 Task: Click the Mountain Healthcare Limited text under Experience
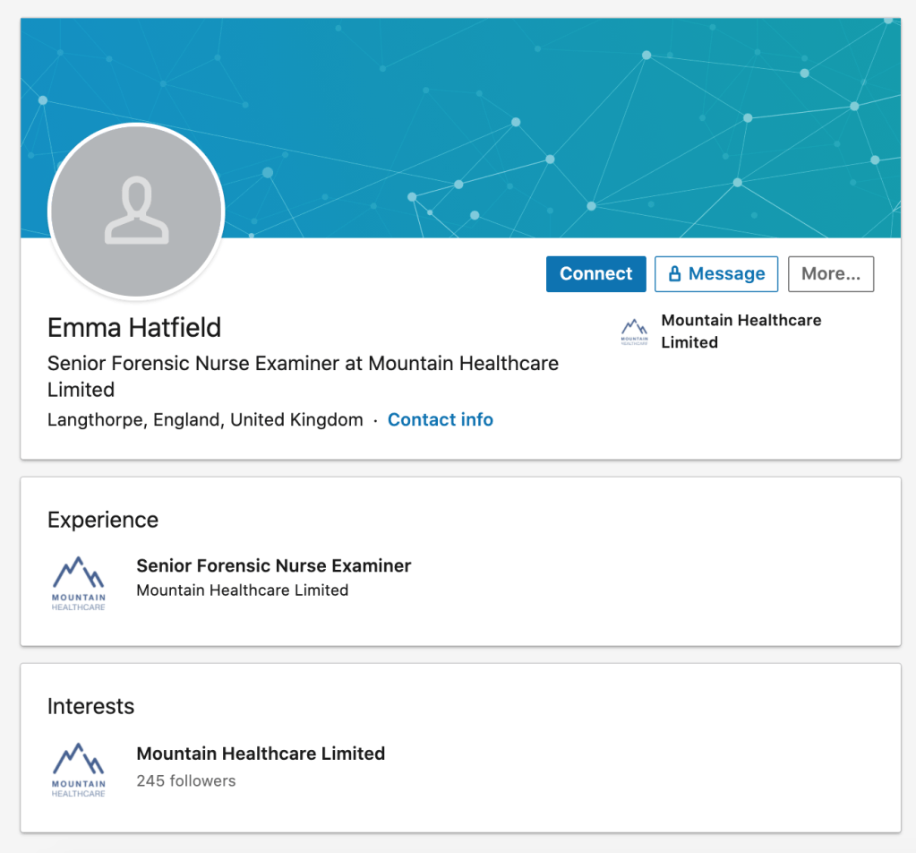(242, 590)
